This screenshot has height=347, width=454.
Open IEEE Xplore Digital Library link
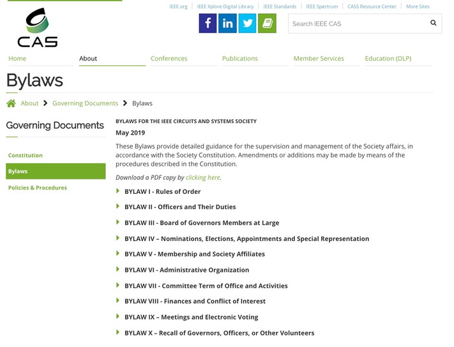225,6
